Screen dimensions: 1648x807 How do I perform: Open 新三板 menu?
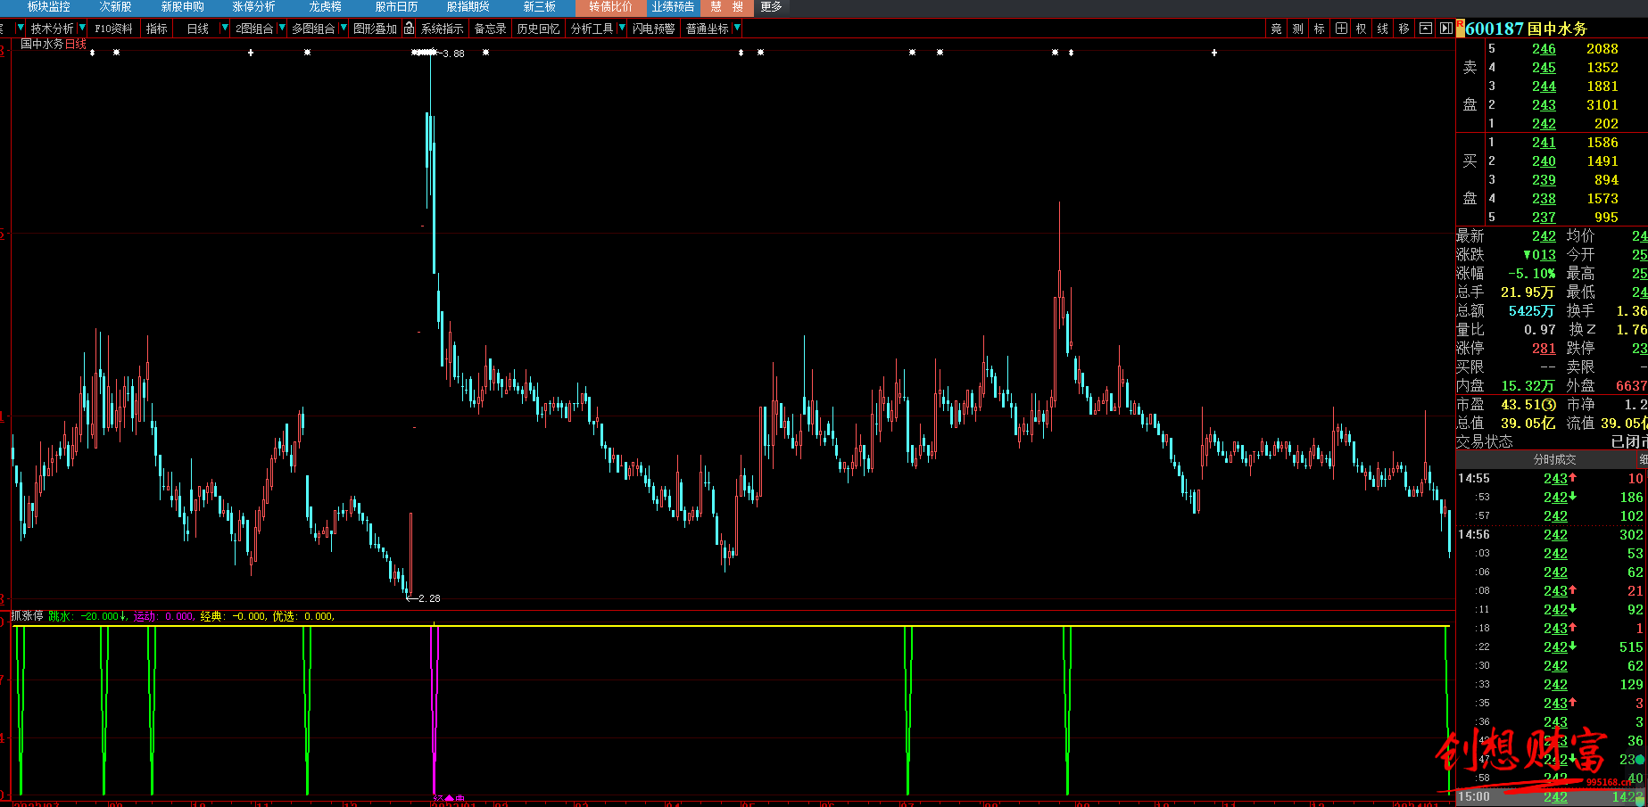[x=539, y=7]
